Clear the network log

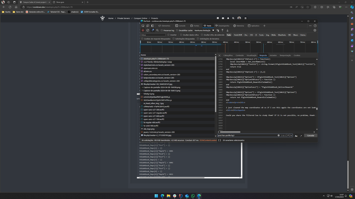pos(148,30)
